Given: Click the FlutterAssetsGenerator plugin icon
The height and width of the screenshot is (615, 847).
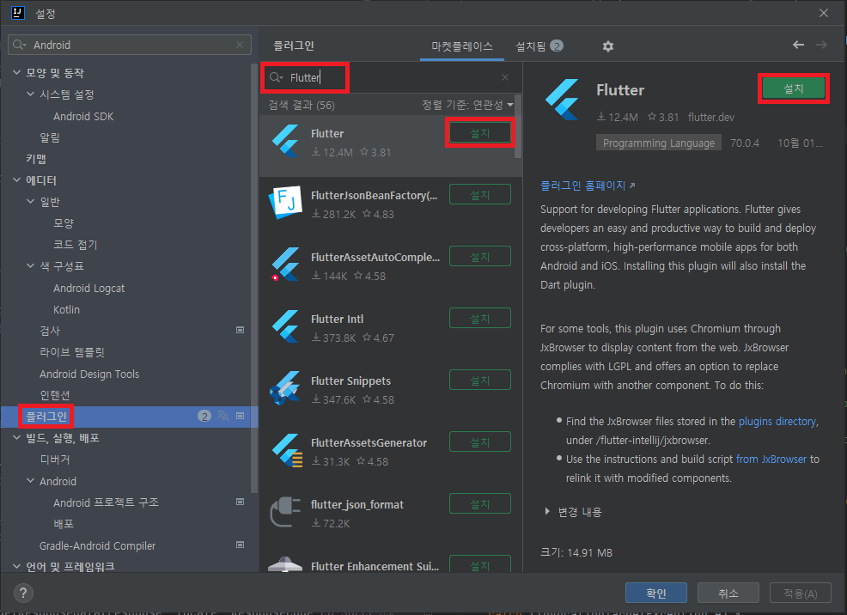Looking at the screenshot, I should click(x=286, y=450).
